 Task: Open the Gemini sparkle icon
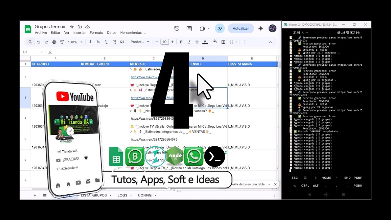point(261,28)
